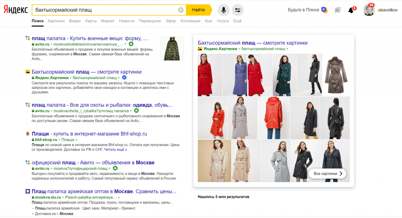Open the Переводчик tab

click(150, 21)
